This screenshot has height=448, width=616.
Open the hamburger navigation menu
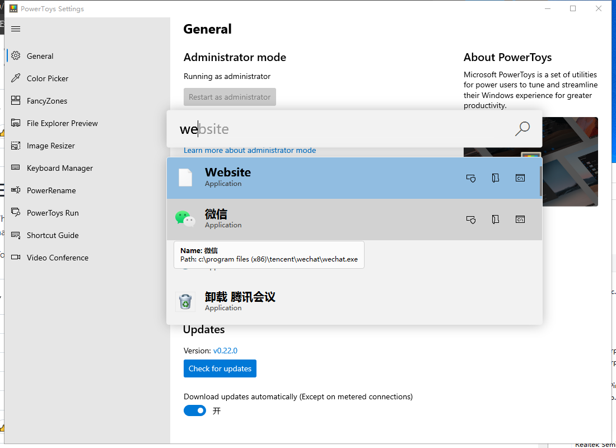[16, 29]
